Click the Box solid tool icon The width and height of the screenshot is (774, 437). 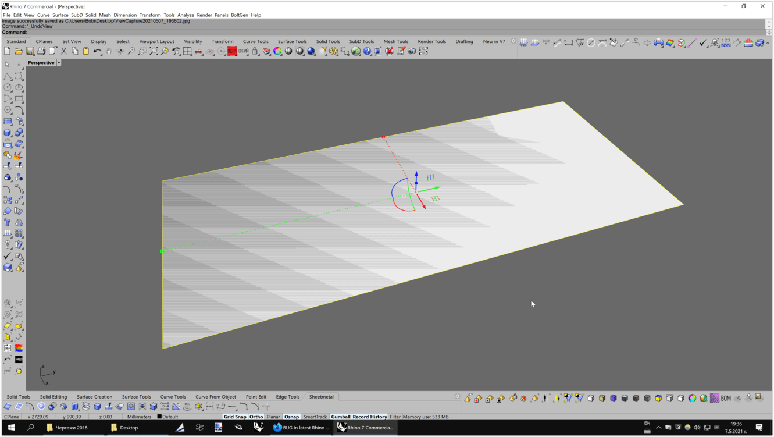[8, 133]
